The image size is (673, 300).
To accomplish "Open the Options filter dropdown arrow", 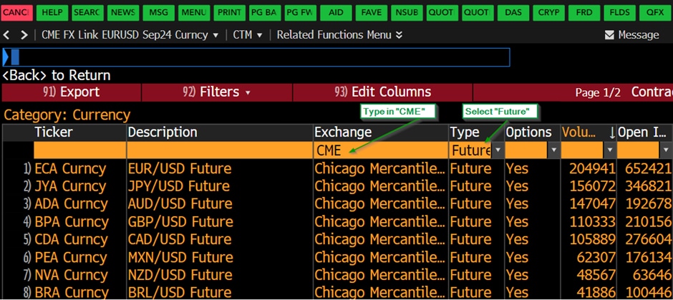I will tap(553, 150).
